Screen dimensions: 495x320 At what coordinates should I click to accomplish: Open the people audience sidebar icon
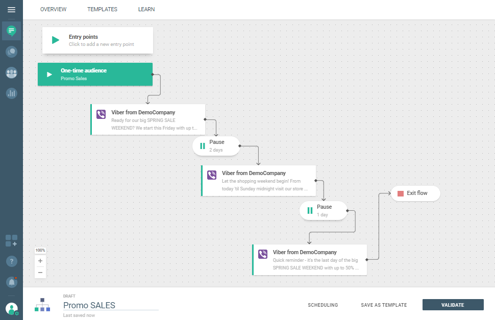11,72
